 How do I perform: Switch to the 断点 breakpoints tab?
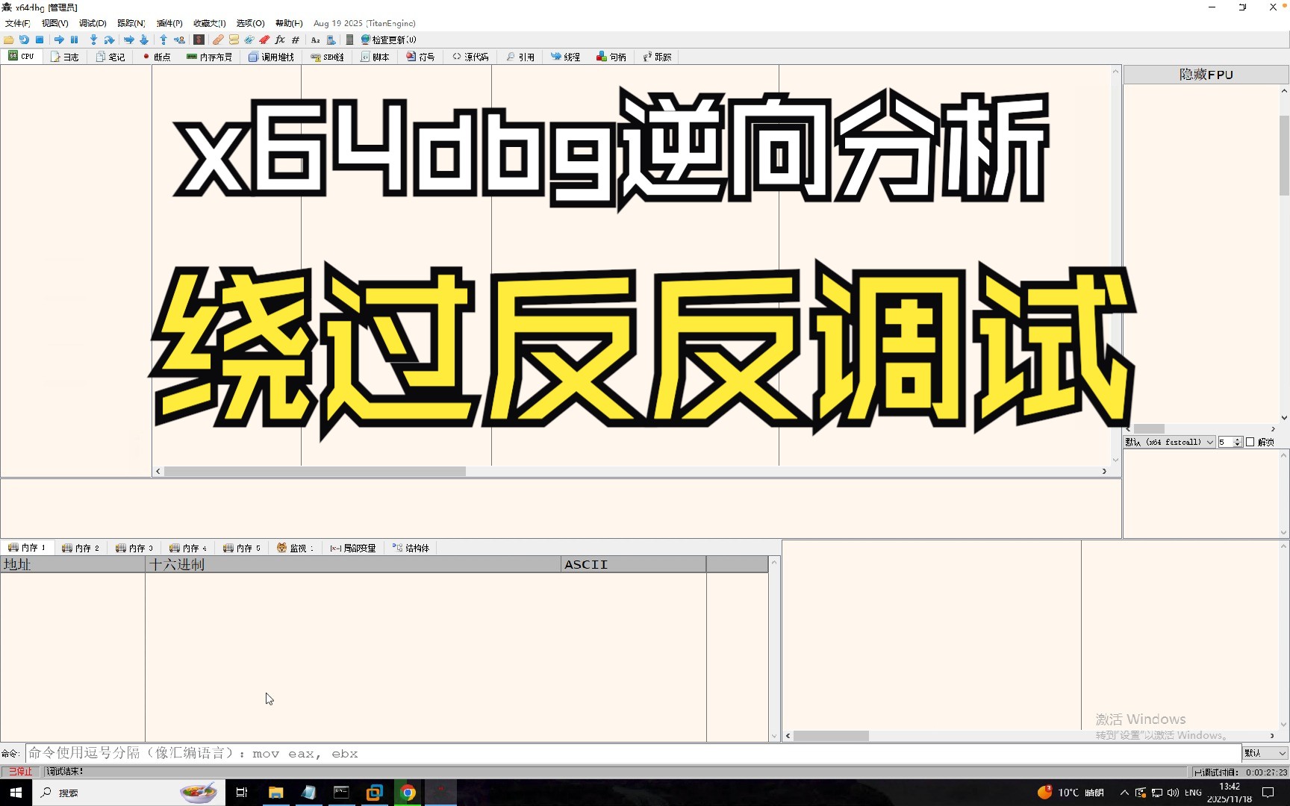tap(156, 57)
